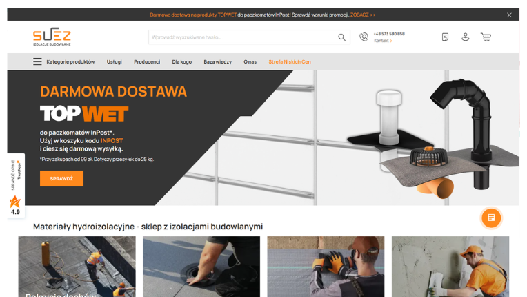This screenshot has width=527, height=297.
Task: Open the O nas menu item
Action: click(250, 62)
